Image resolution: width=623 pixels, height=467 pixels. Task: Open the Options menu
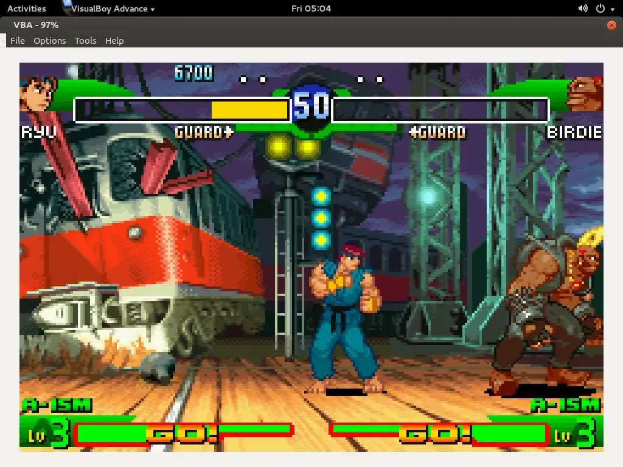[50, 41]
